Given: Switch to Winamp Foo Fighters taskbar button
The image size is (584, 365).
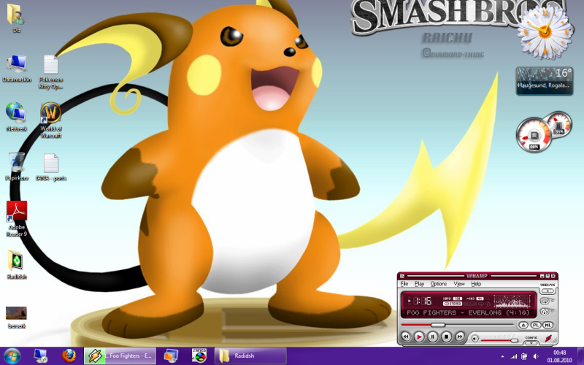Looking at the screenshot, I should [119, 356].
